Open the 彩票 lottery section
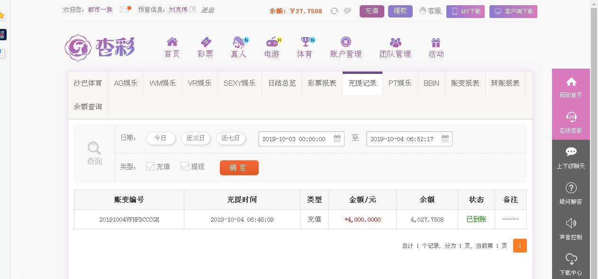Image resolution: width=598 pixels, height=279 pixels. click(205, 48)
